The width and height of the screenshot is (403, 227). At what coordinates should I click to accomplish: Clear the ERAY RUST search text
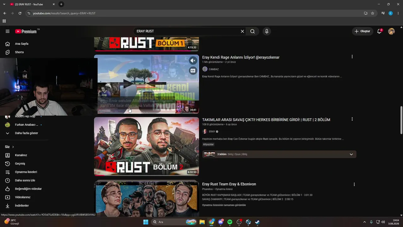[x=242, y=31]
